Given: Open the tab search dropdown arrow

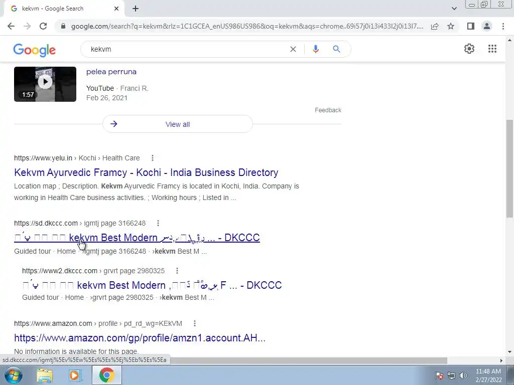Looking at the screenshot, I should pyautogui.click(x=454, y=9).
